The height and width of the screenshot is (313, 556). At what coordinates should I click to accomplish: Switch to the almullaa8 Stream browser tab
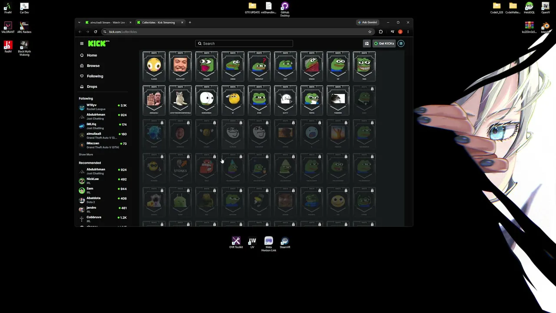click(109, 23)
